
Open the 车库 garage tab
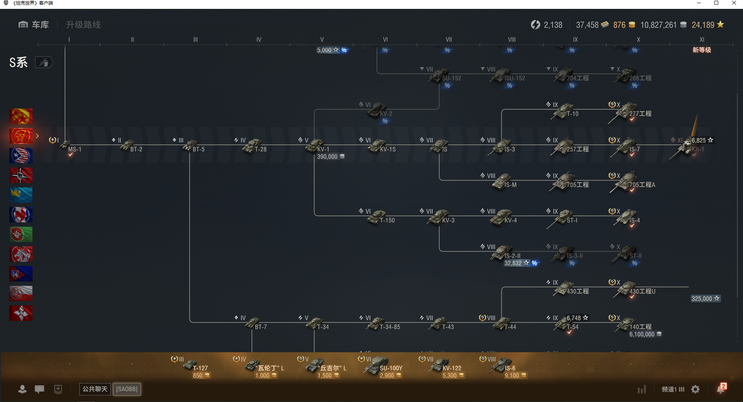34,25
